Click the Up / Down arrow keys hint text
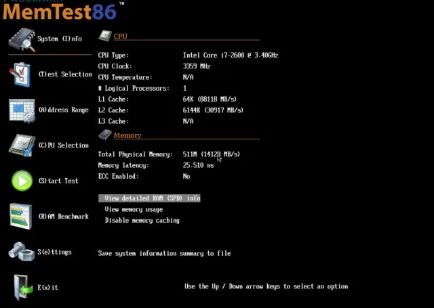The image size is (434, 308). point(267,286)
